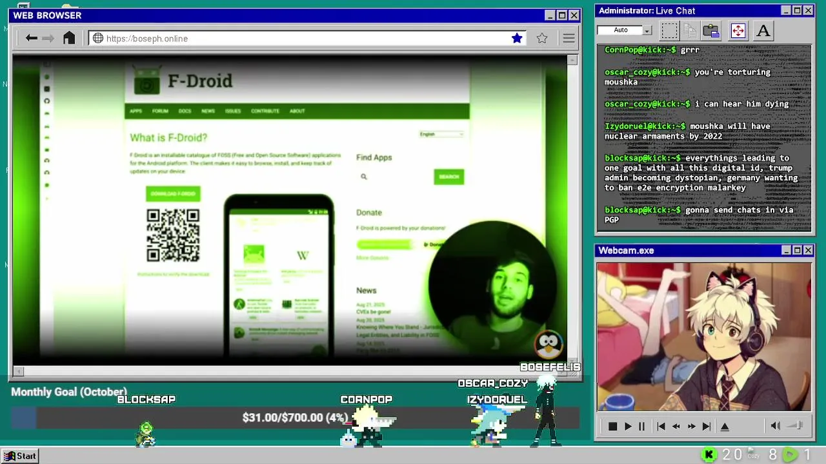Image resolution: width=826 pixels, height=464 pixels.
Task: Click the fast-forward button in Webcam.exe
Action: tap(692, 426)
